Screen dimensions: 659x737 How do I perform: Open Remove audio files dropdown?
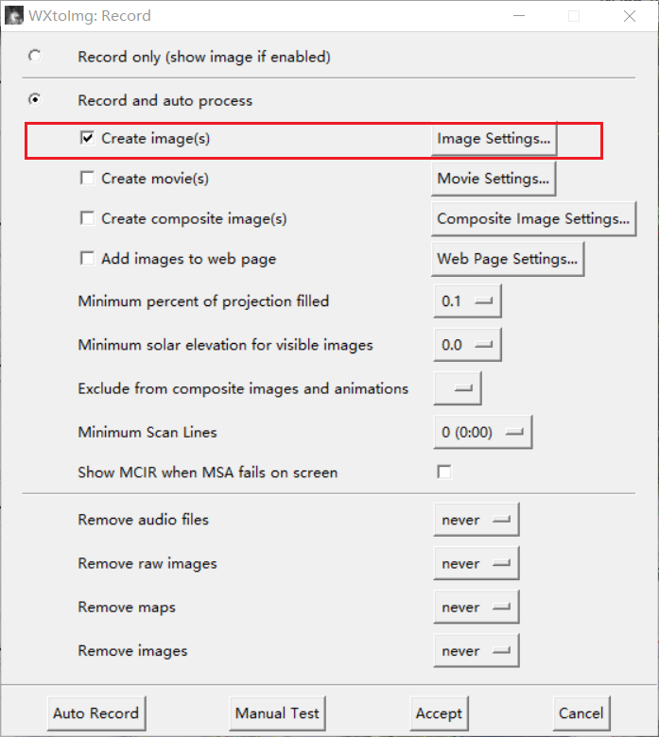[476, 520]
